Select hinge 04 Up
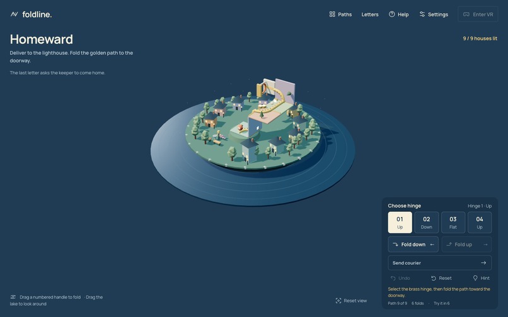The width and height of the screenshot is (508, 317). coord(480,223)
